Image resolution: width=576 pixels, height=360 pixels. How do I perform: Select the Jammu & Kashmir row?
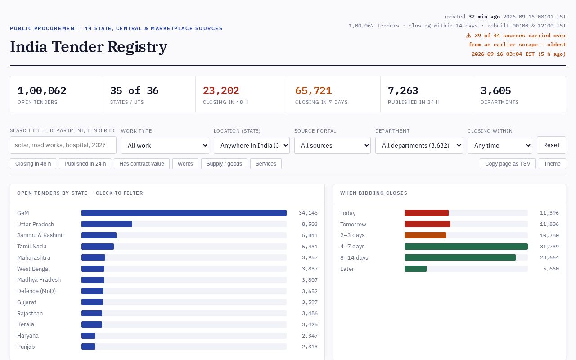click(167, 235)
